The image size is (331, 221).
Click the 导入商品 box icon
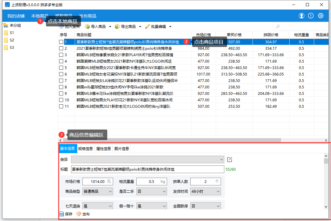(x=87, y=27)
